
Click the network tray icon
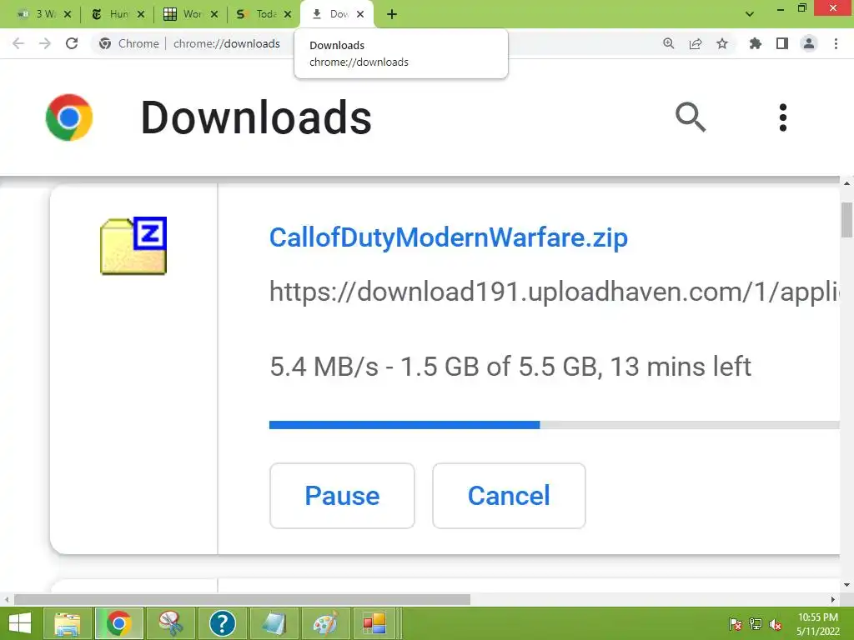tap(756, 624)
